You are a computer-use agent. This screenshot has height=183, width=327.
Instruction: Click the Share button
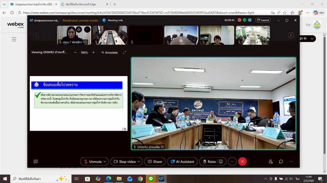(155, 162)
